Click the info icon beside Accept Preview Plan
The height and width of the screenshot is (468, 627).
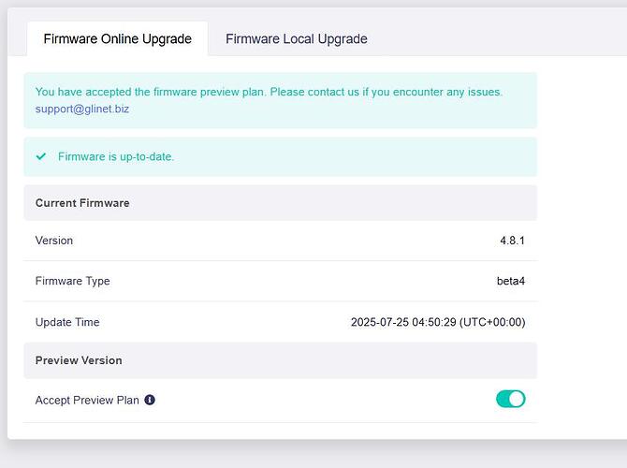150,400
